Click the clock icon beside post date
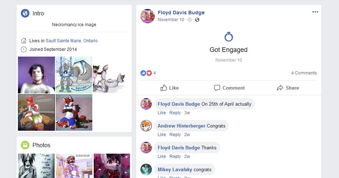This screenshot has width=339, height=178. 190,20
